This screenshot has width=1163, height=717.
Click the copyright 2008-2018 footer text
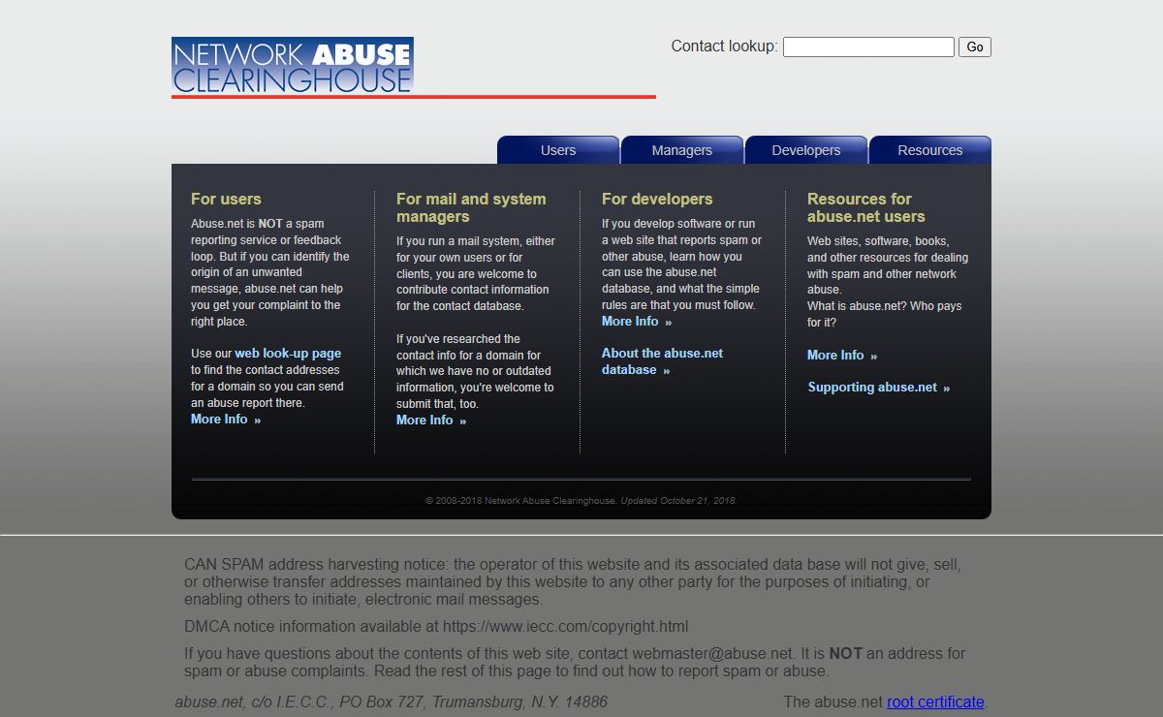(x=581, y=501)
